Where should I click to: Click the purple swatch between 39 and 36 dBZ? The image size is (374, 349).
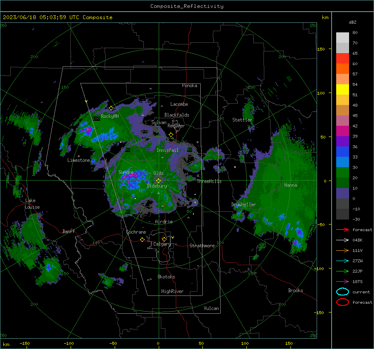click(x=342, y=142)
